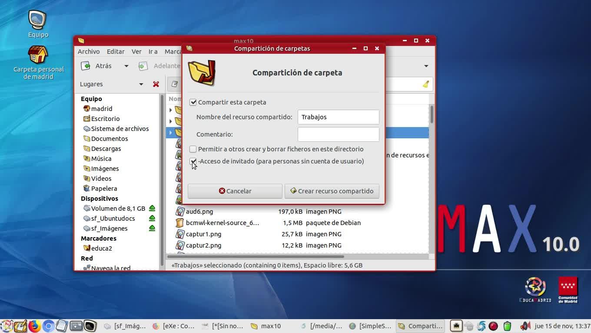591x333 pixels.
Task: Switch to the SimpleS... taskbar window
Action: tap(370, 326)
